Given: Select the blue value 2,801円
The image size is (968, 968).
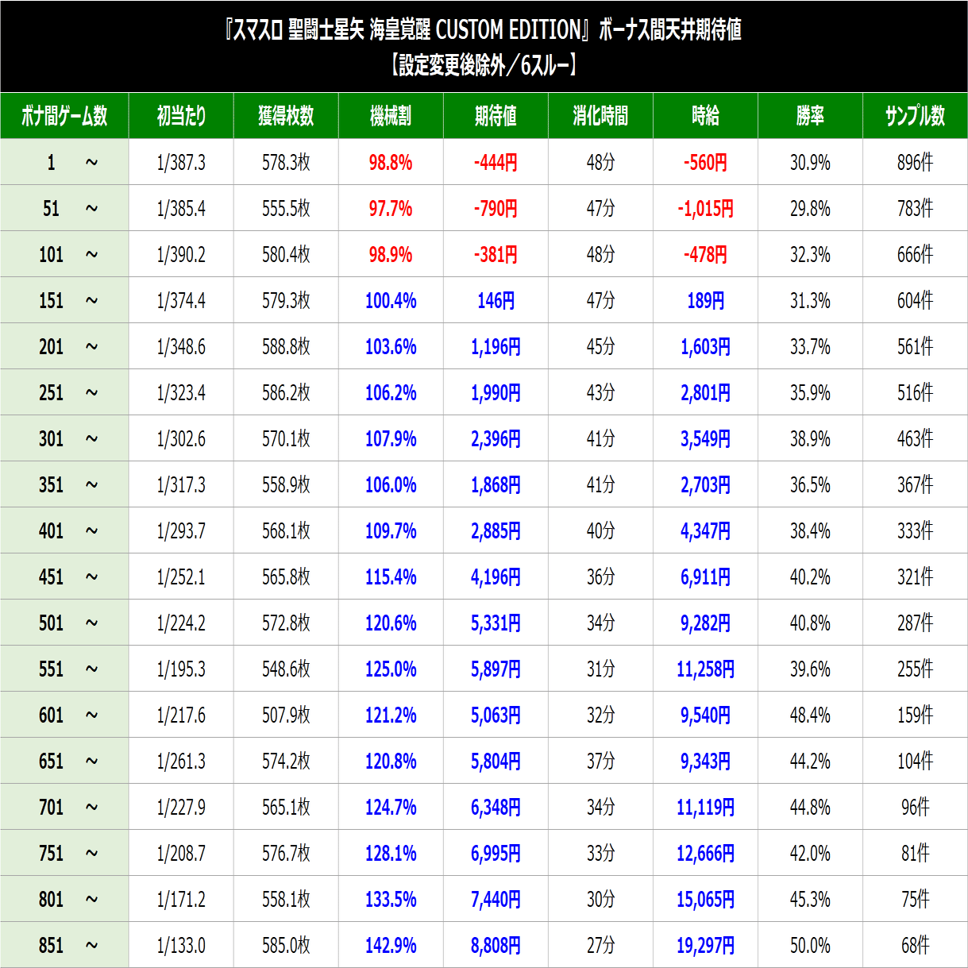Looking at the screenshot, I should (x=705, y=393).
